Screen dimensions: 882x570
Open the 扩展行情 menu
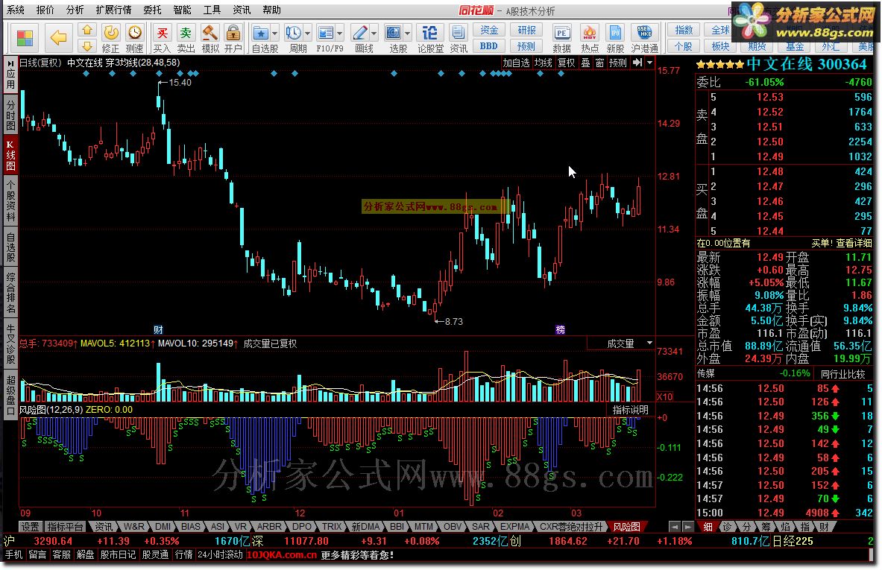113,10
